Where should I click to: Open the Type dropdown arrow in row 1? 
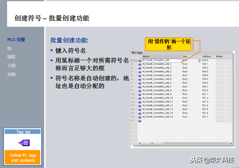(x=200, y=60)
